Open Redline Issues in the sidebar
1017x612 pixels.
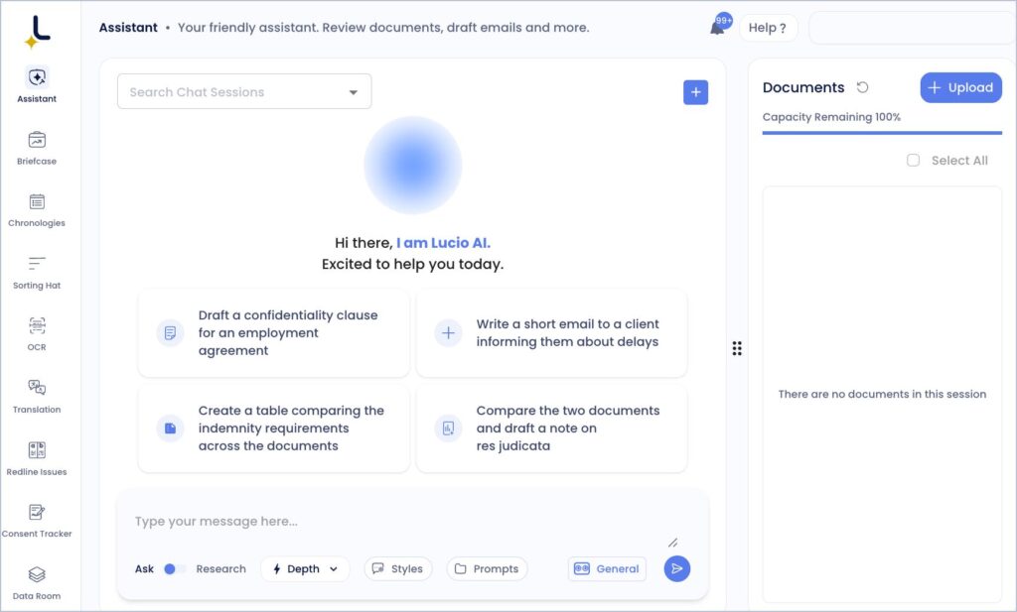37,458
